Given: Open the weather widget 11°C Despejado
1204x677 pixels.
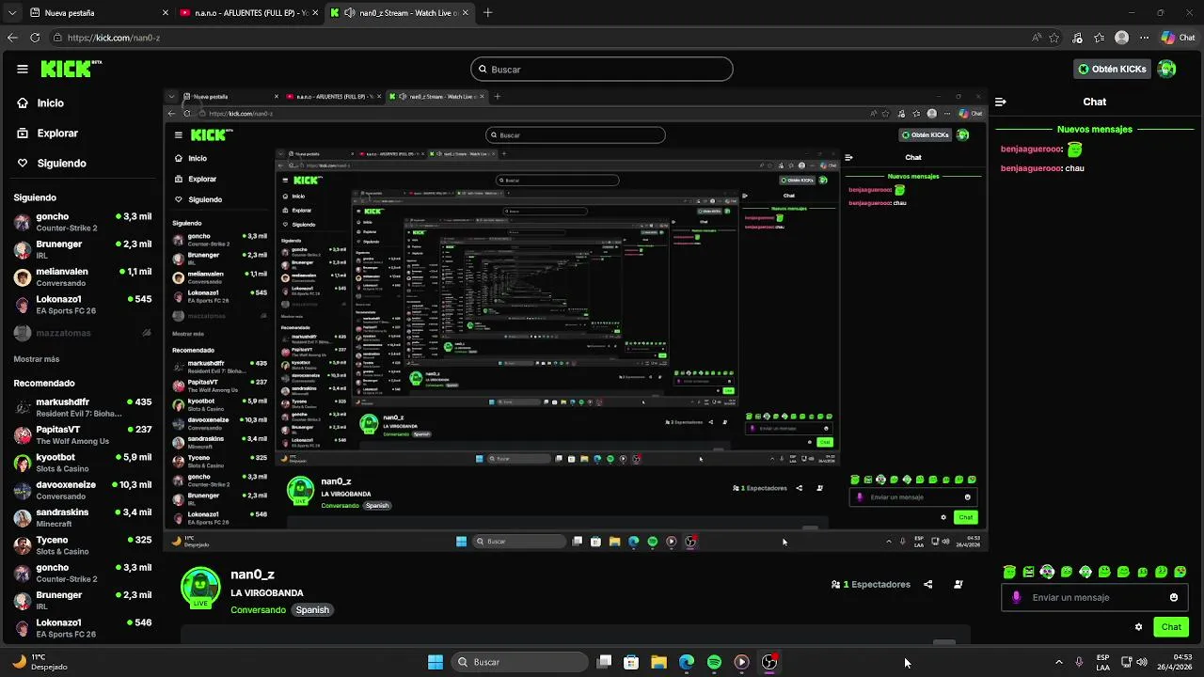Looking at the screenshot, I should point(41,662).
